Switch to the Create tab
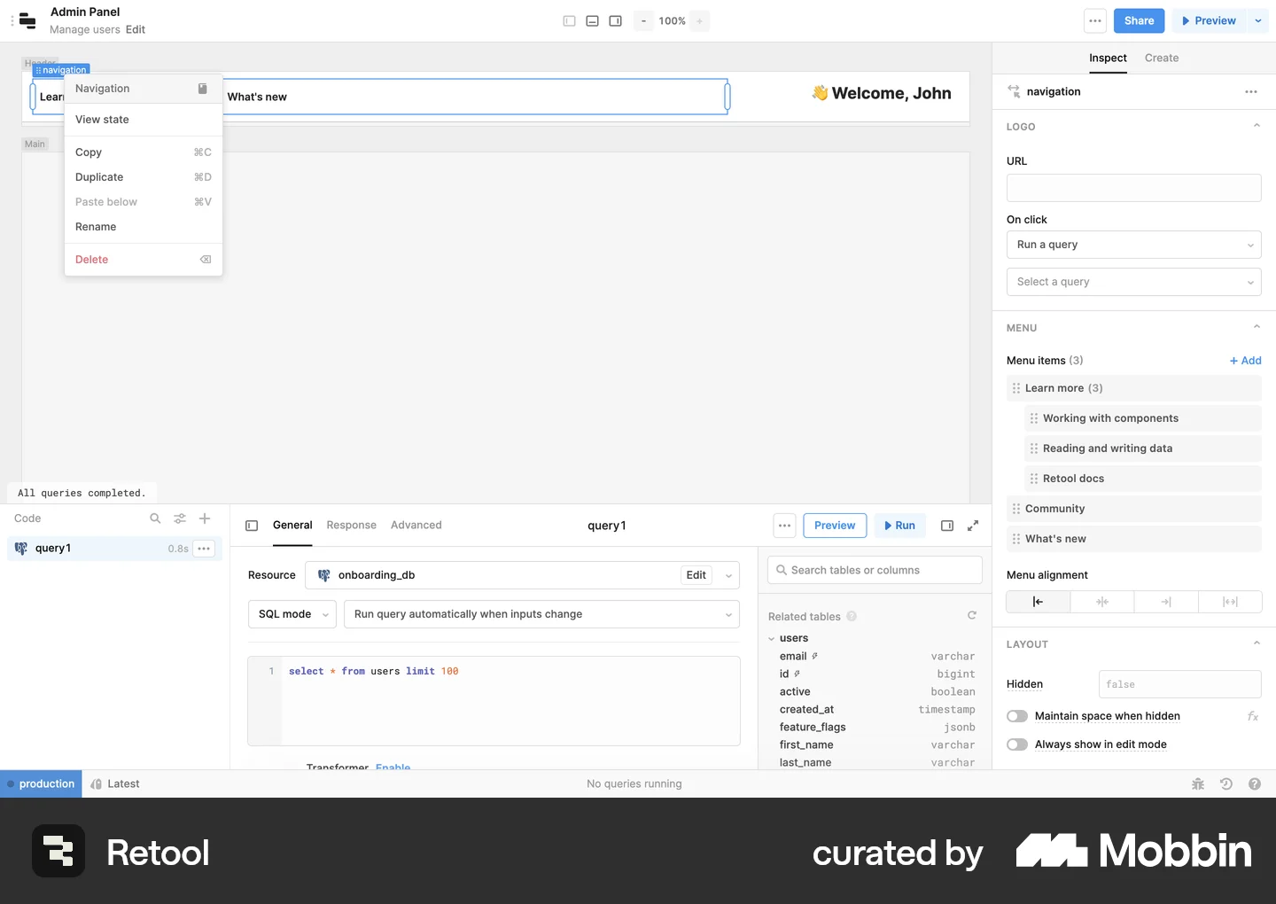The width and height of the screenshot is (1276, 904). 1162,58
